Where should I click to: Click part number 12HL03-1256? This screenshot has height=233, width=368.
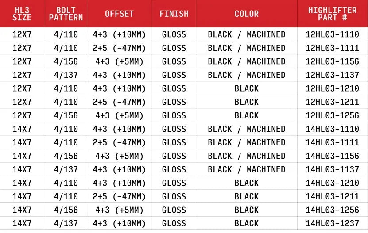pos(333,115)
